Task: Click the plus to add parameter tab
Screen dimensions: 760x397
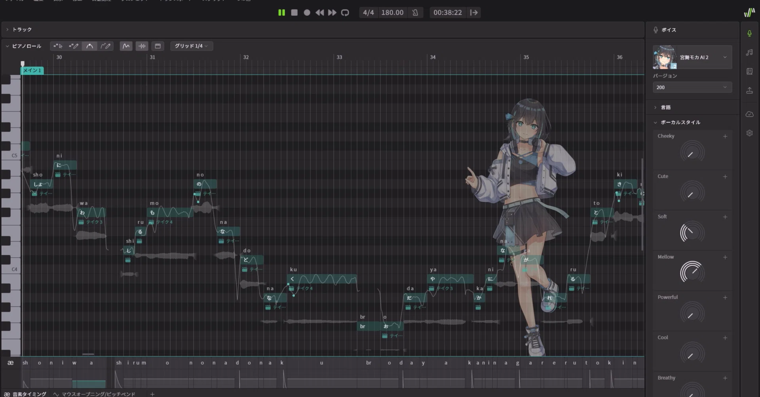Action: point(152,394)
